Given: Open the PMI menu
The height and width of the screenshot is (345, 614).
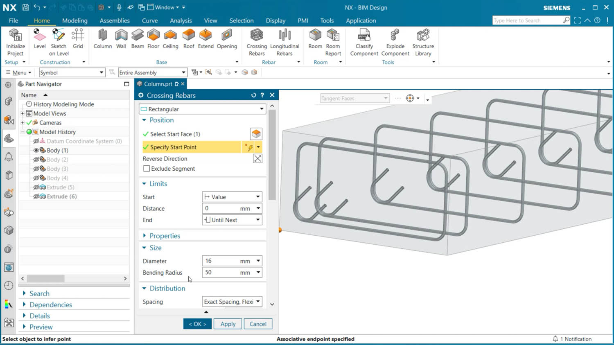Looking at the screenshot, I should [x=302, y=20].
